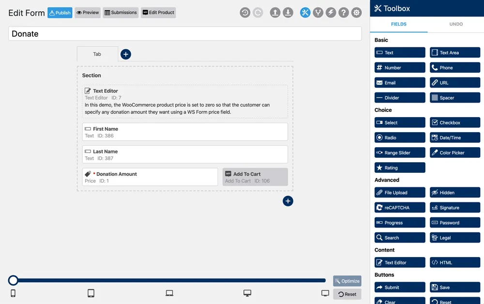Click the upload form icon
The width and height of the screenshot is (484, 304).
click(x=275, y=13)
